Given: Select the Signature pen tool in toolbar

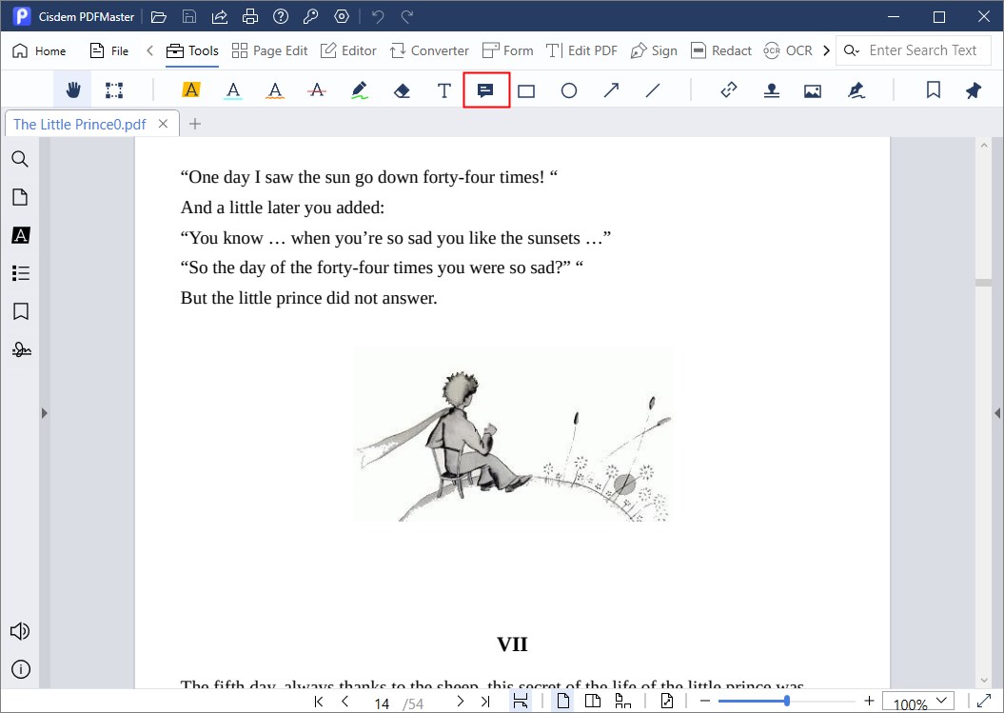Looking at the screenshot, I should [x=856, y=90].
